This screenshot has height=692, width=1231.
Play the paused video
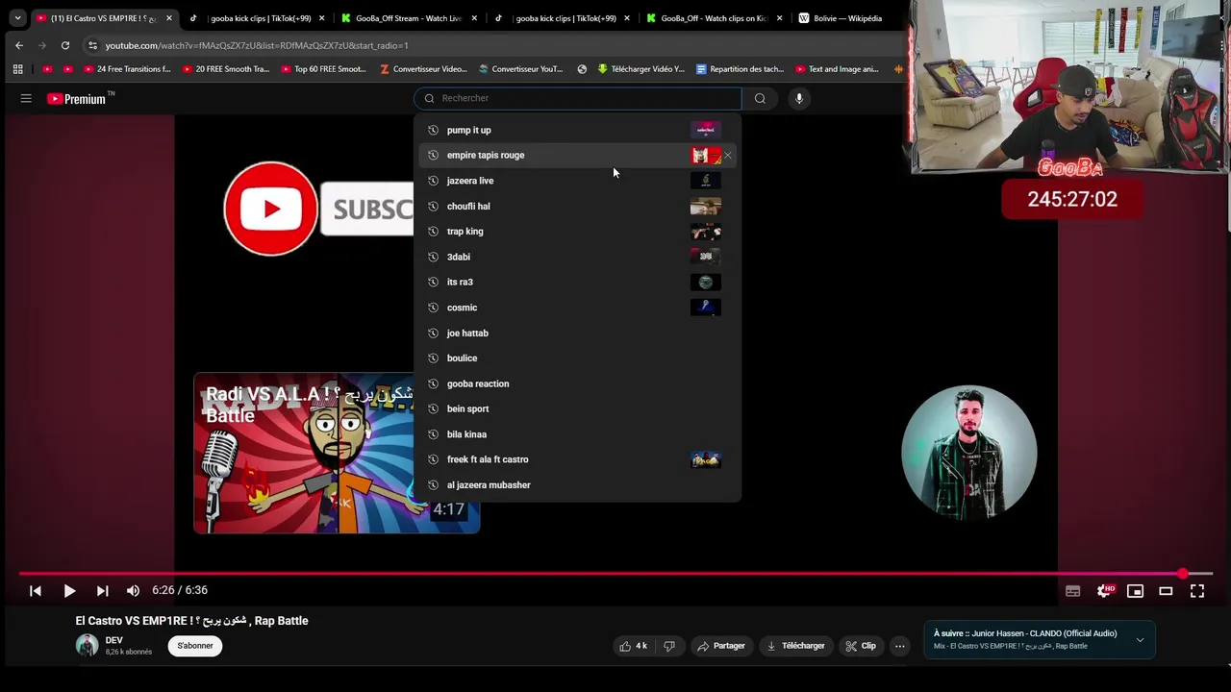(x=69, y=591)
